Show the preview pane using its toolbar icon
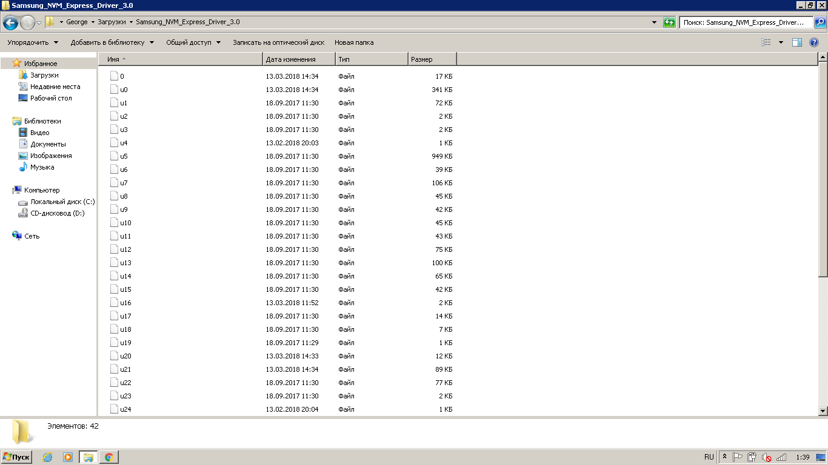Viewport: 828px width, 465px height. (797, 42)
